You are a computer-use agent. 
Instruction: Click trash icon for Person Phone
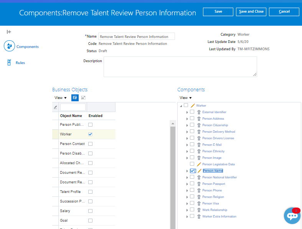199,191
